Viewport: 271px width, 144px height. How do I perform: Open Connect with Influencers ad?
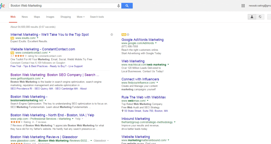[140, 79]
